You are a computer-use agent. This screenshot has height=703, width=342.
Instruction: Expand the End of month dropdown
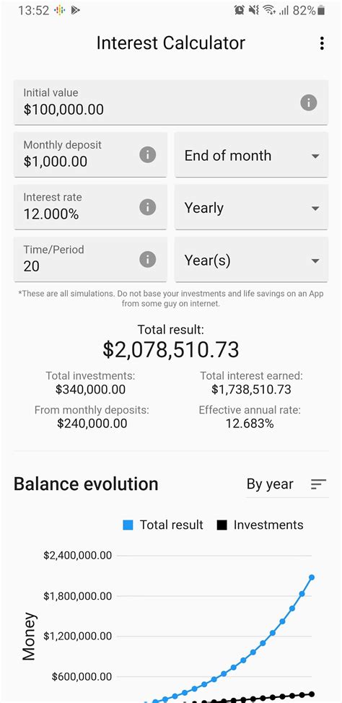251,154
